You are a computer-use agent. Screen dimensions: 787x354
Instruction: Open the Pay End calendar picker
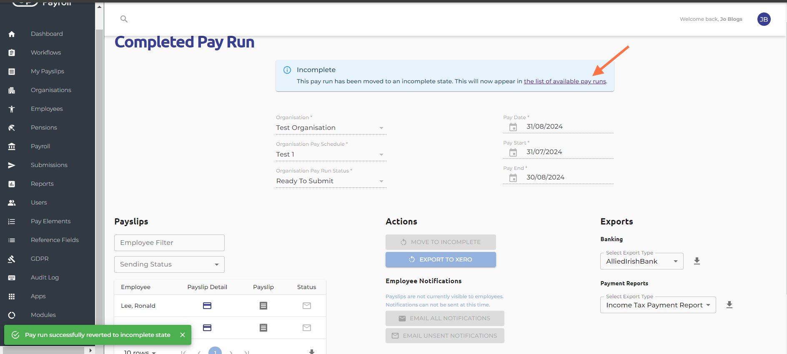(513, 178)
